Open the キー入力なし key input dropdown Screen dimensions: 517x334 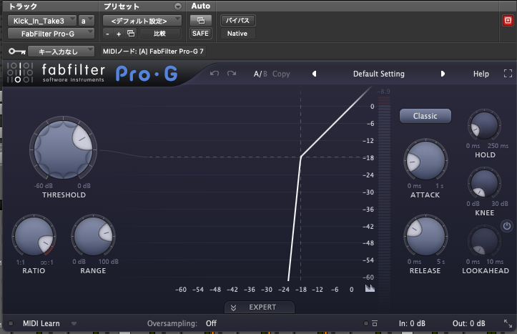(x=61, y=51)
